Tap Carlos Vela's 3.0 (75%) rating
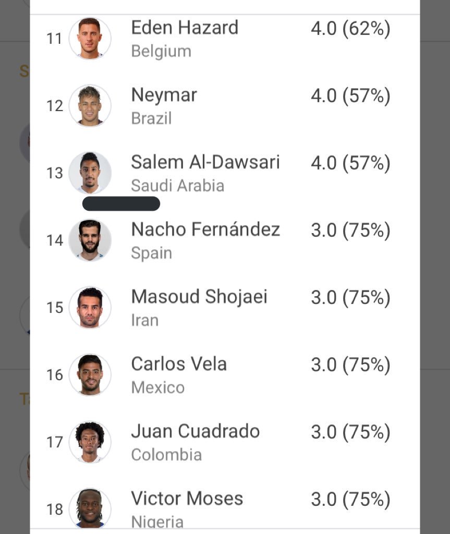450x534 pixels. (350, 365)
